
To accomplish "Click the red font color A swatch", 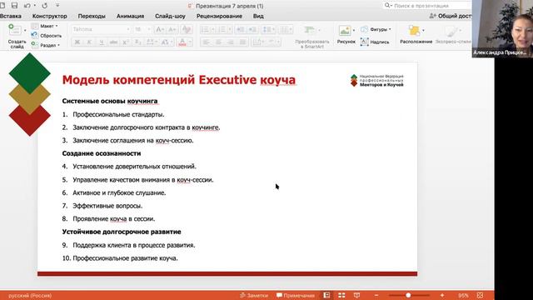I will (182, 42).
